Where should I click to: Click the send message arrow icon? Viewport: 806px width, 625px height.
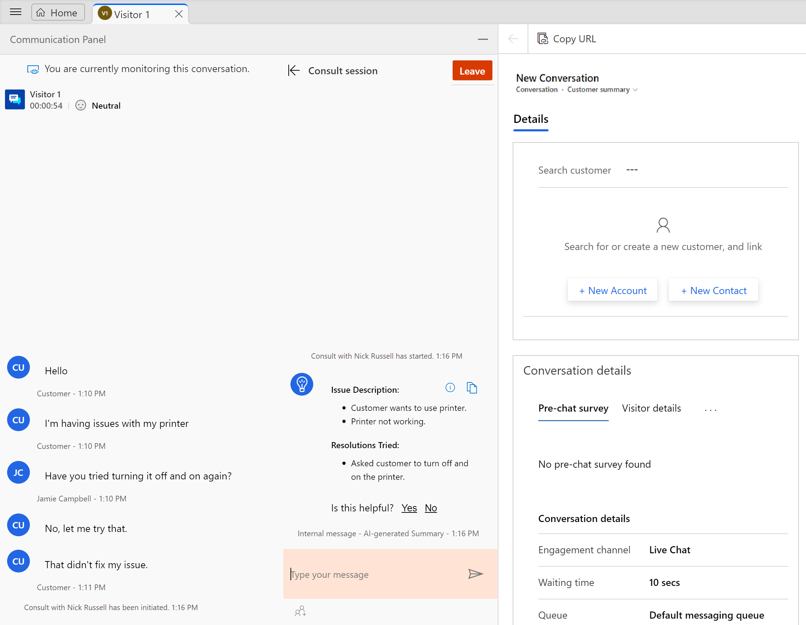click(x=475, y=574)
